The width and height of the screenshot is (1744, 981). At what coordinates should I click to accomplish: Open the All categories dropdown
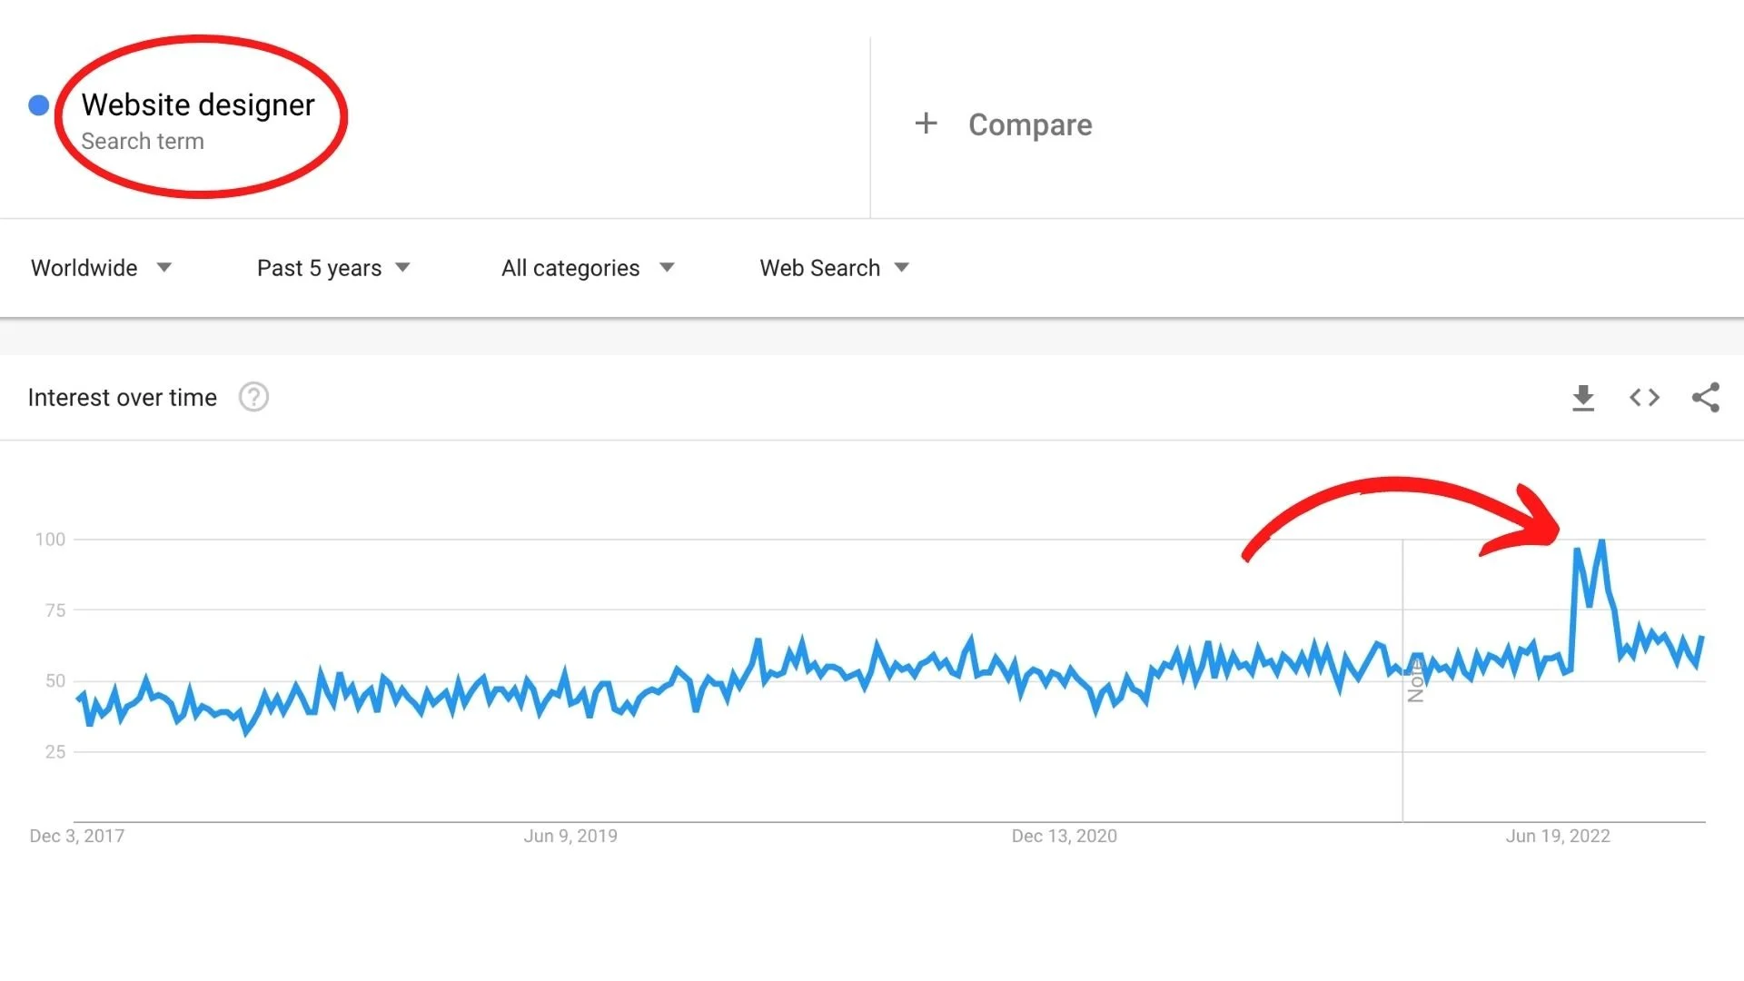coord(588,268)
